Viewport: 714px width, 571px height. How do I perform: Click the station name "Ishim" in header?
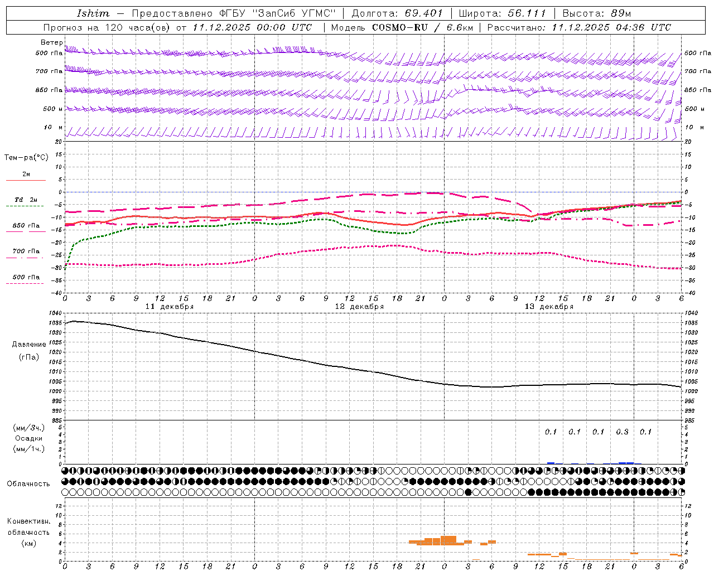pyautogui.click(x=93, y=13)
